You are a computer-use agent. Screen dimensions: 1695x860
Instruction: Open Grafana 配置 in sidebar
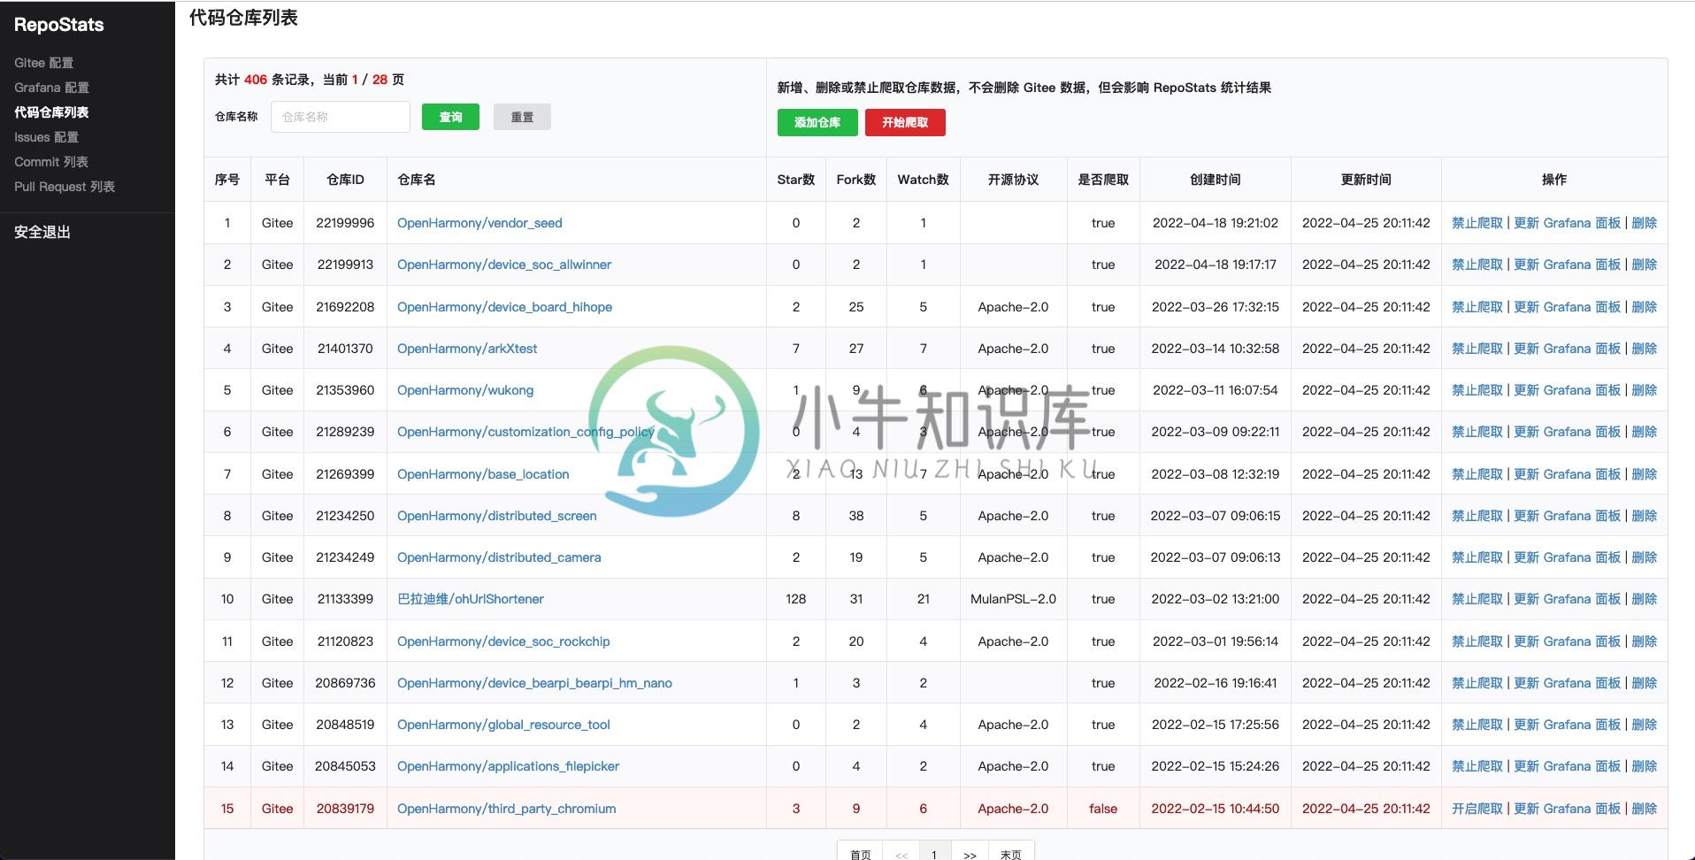pos(51,88)
